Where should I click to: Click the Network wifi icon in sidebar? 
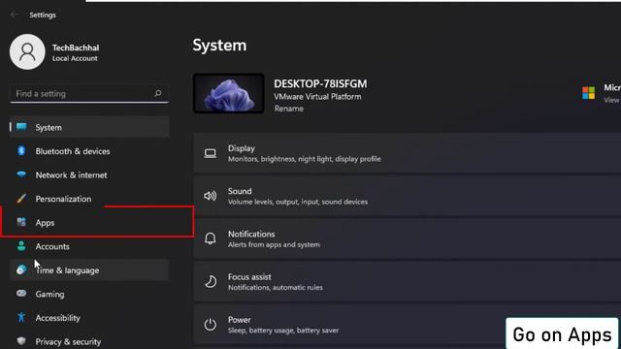click(21, 174)
